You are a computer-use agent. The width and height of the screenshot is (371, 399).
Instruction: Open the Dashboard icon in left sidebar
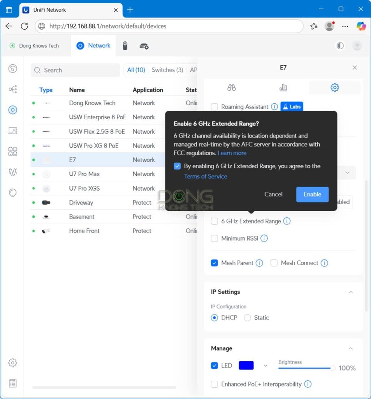(12, 69)
